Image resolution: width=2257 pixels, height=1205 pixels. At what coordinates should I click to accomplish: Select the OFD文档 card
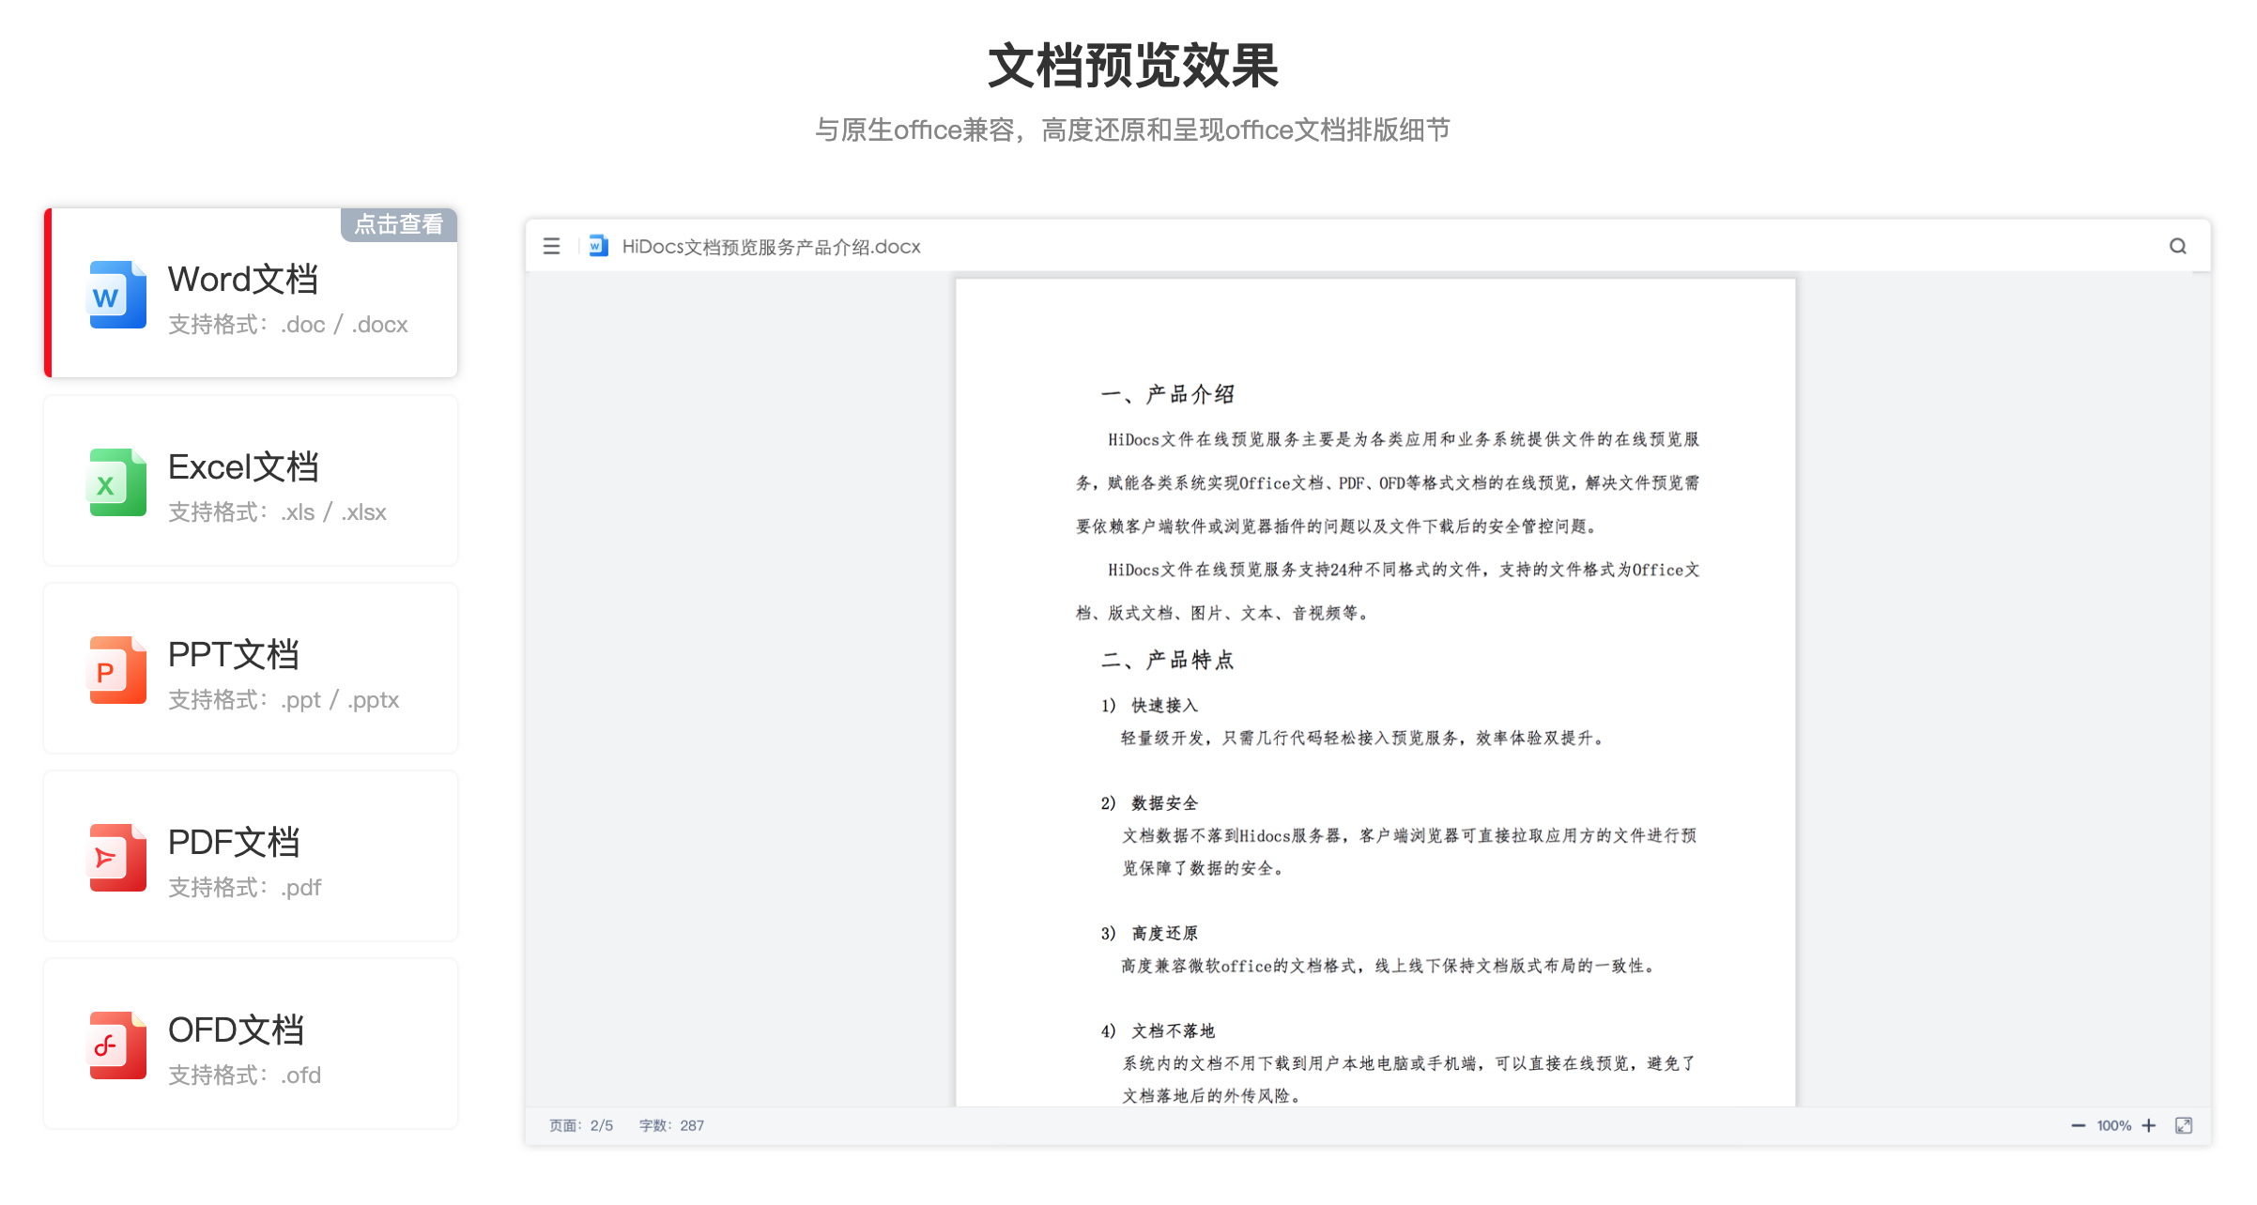click(x=249, y=1045)
